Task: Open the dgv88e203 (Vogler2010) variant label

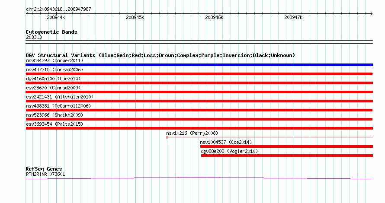Action: click(229, 151)
